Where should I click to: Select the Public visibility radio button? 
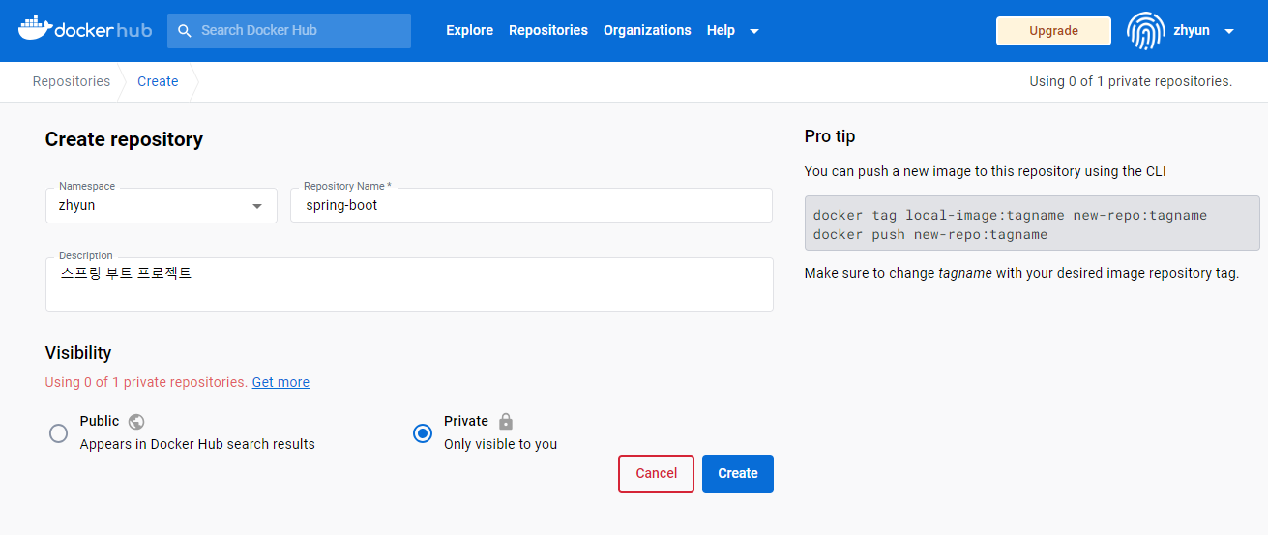click(x=59, y=433)
